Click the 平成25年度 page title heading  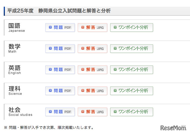tap(59, 11)
